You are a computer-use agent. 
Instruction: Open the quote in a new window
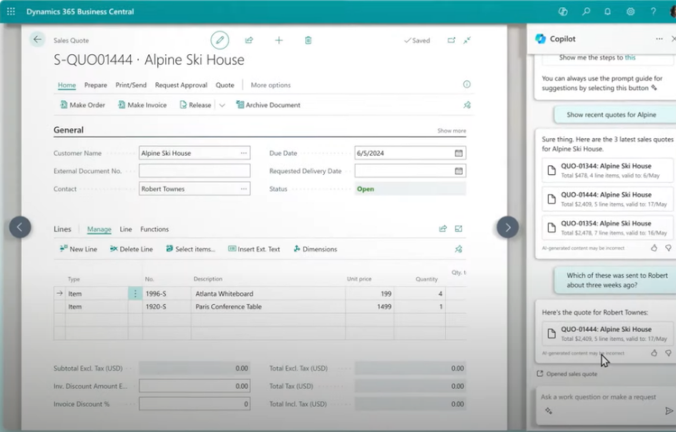451,40
